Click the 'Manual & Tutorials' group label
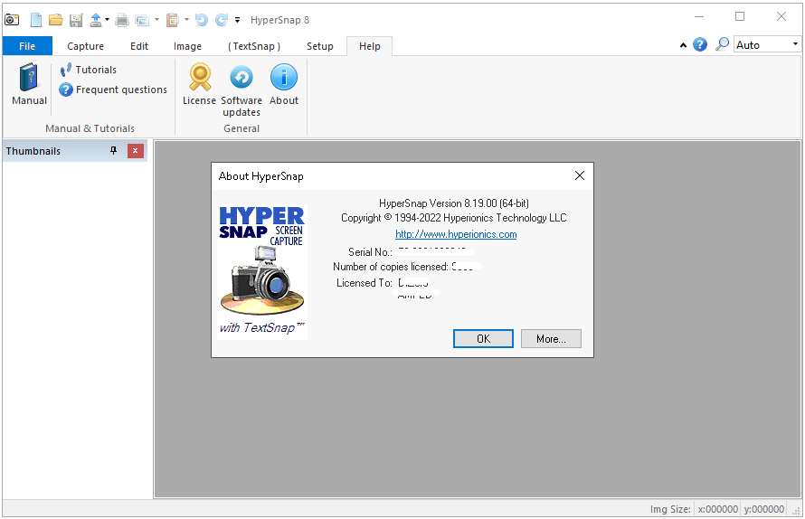Viewport: 805px width, 519px height. click(90, 128)
